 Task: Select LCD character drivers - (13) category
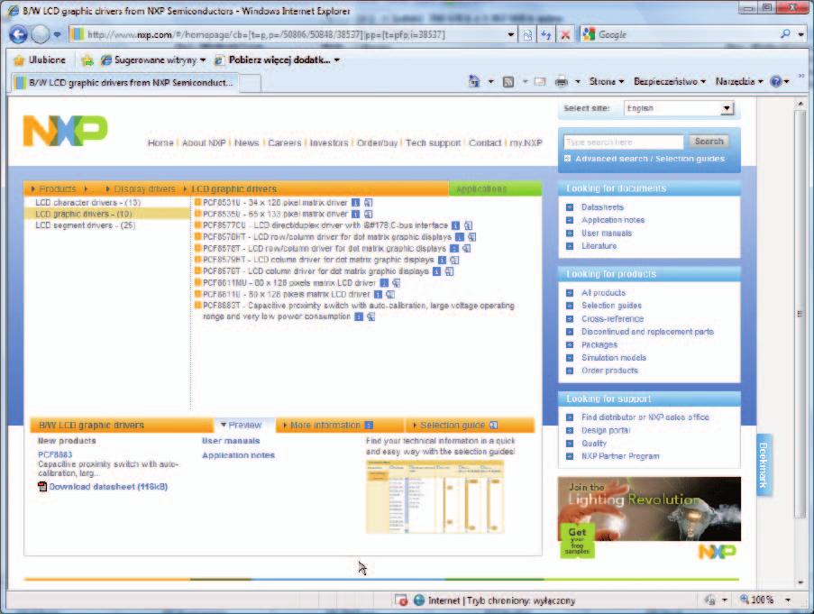pos(87,203)
